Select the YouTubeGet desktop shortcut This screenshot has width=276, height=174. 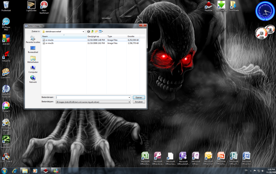tap(221, 6)
